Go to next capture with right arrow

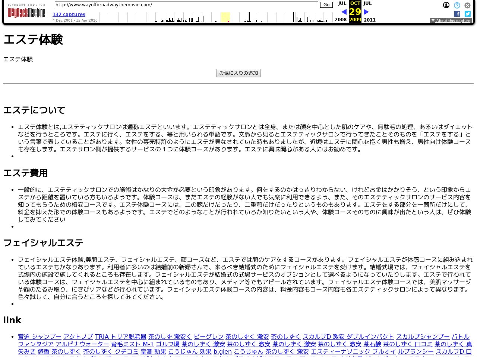366,12
